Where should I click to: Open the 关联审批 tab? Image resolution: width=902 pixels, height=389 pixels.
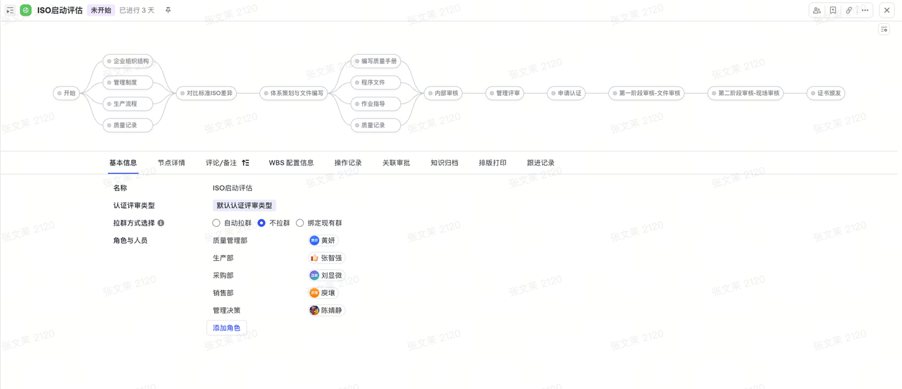tap(396, 163)
